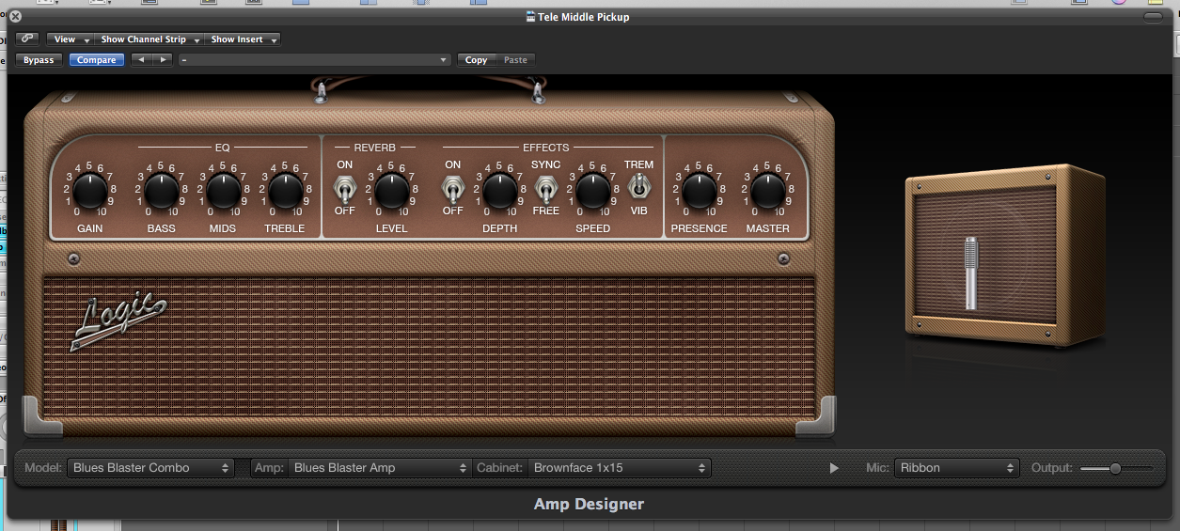This screenshot has width=1180, height=531.
Task: Toggle the Bypass button
Action: 39,60
